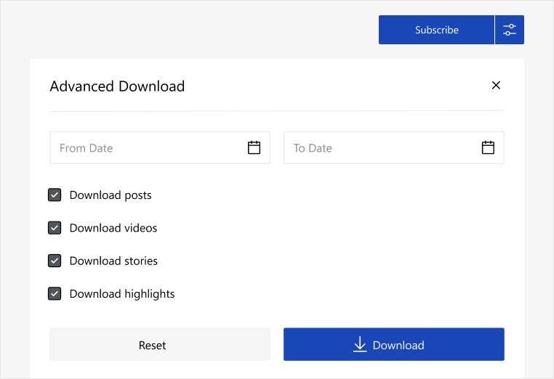Click the Advanced Download heading
Image resolution: width=554 pixels, height=379 pixels.
pyautogui.click(x=117, y=86)
